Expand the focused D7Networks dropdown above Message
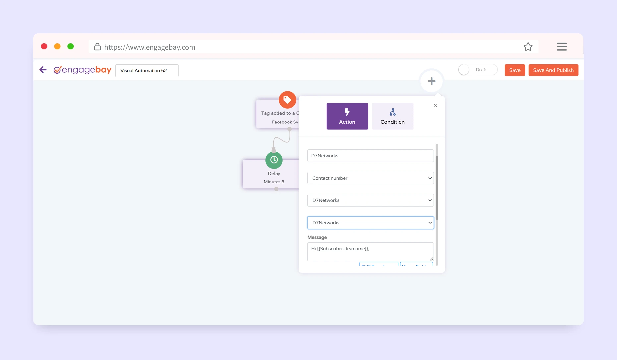617x360 pixels. tap(370, 223)
